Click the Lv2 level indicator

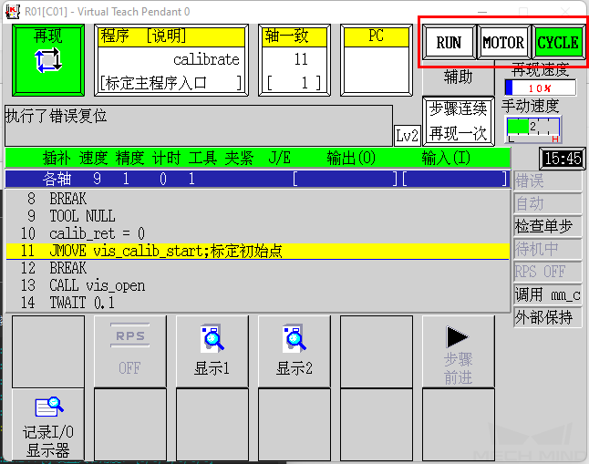pyautogui.click(x=407, y=135)
